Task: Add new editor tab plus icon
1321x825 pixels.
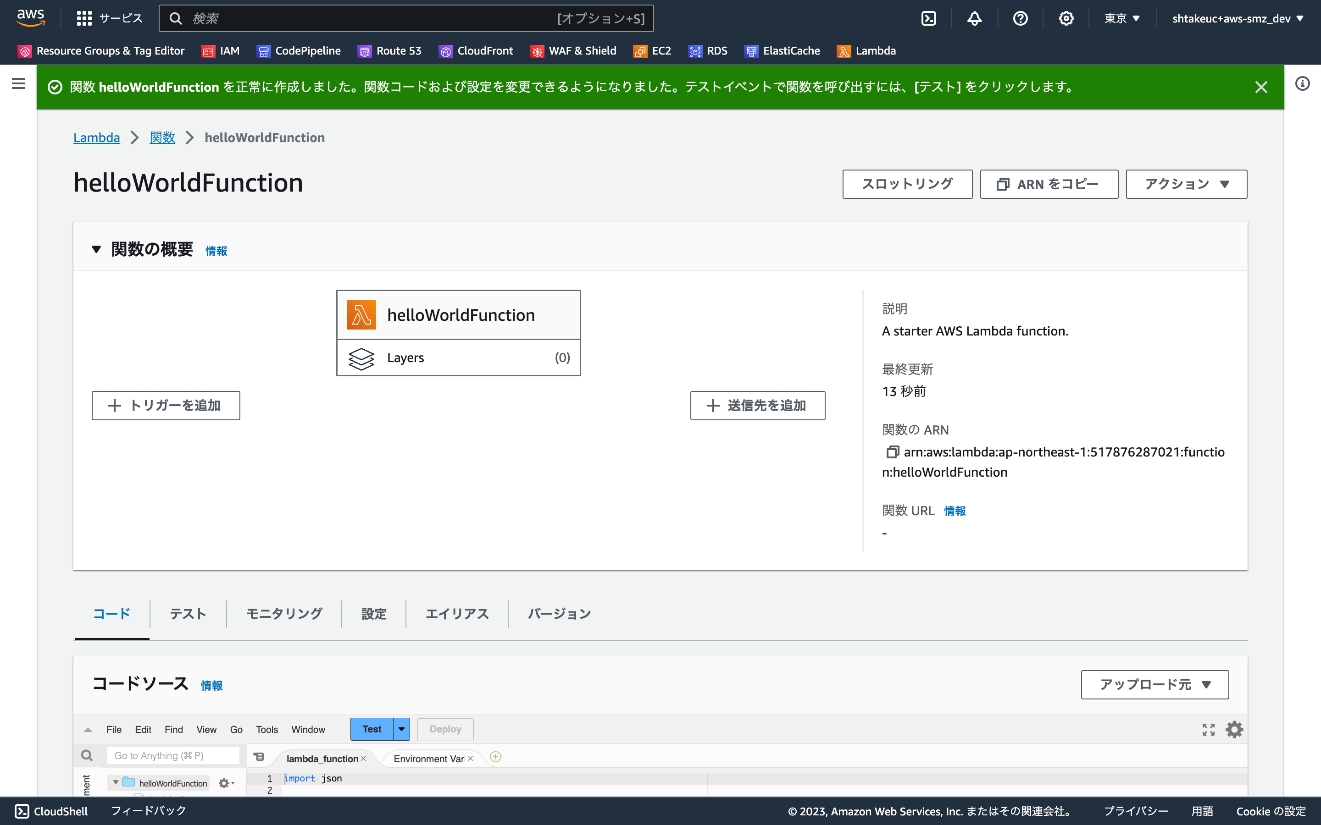Action: click(x=496, y=757)
